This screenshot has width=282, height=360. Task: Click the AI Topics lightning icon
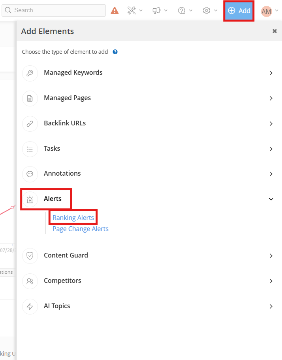coord(30,307)
